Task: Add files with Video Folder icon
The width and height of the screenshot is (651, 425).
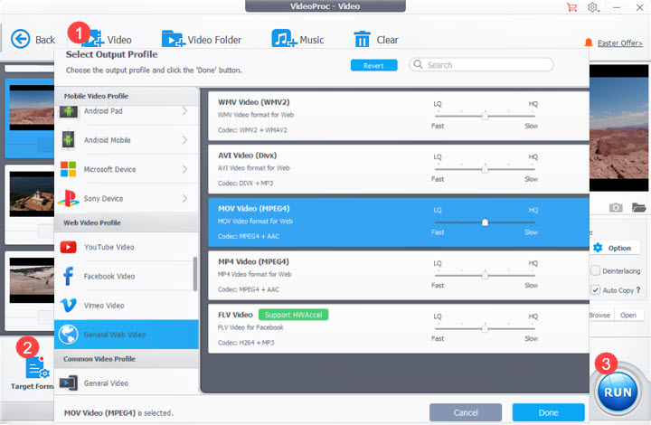Action: pyautogui.click(x=173, y=39)
